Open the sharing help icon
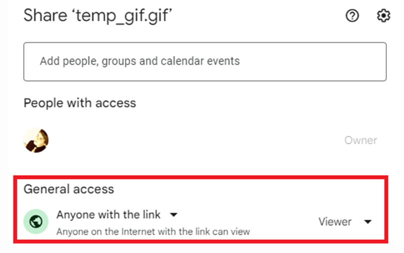This screenshot has width=404, height=253. [352, 16]
